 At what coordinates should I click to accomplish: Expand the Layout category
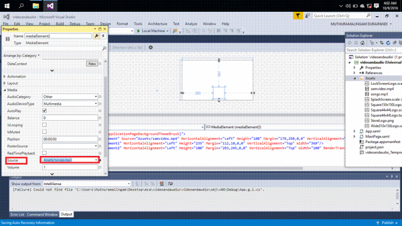point(4,83)
